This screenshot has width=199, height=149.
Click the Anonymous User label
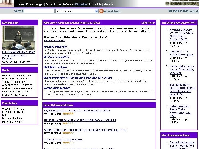(x=178, y=11)
